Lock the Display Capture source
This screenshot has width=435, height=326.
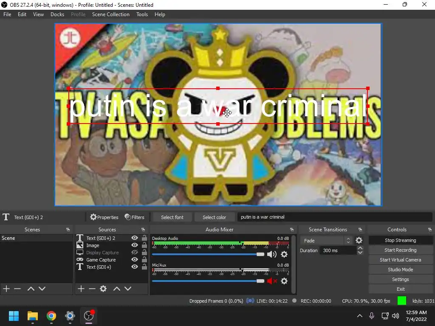click(144, 252)
